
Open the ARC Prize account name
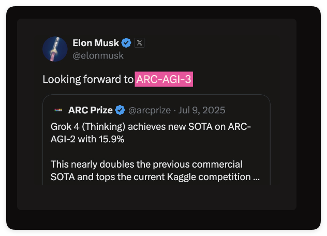coord(91,110)
